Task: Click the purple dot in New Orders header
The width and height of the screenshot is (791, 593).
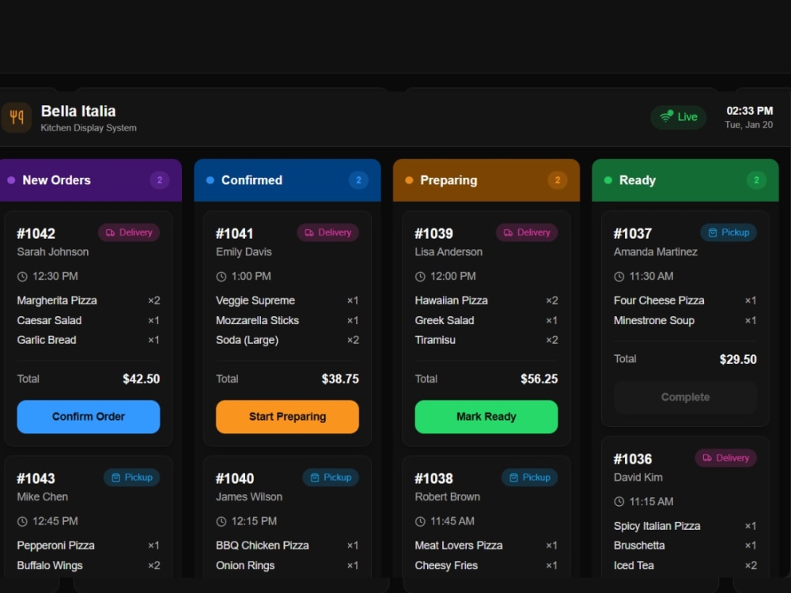Action: tap(11, 180)
